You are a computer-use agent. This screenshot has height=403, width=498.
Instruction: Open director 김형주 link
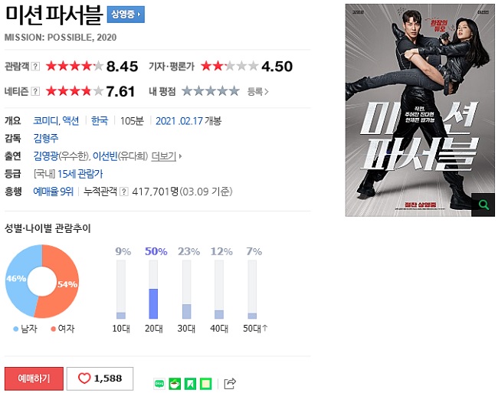pos(46,139)
